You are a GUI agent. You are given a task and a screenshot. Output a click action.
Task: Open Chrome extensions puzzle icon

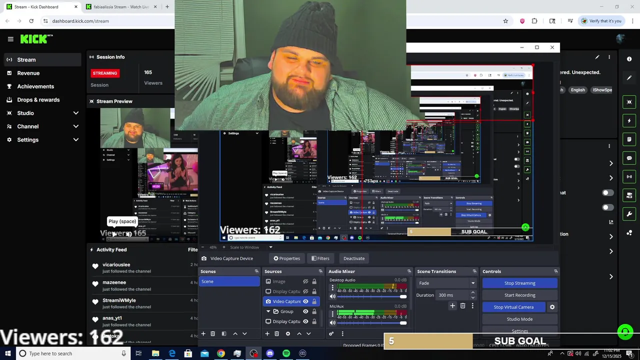click(534, 21)
